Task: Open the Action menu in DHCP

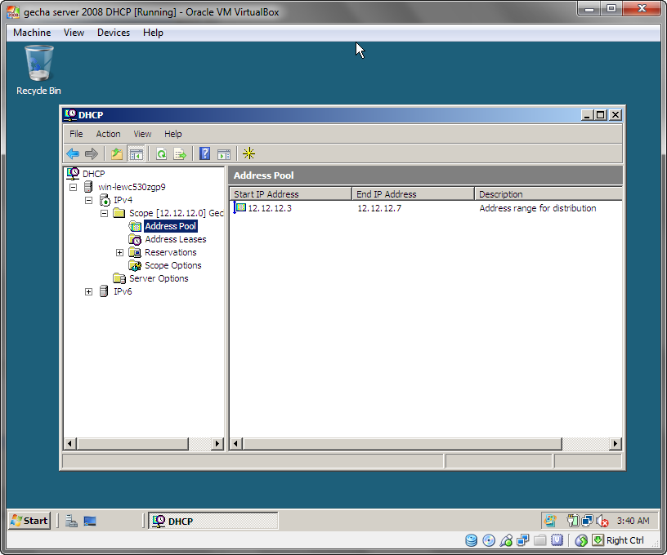Action: 108,134
